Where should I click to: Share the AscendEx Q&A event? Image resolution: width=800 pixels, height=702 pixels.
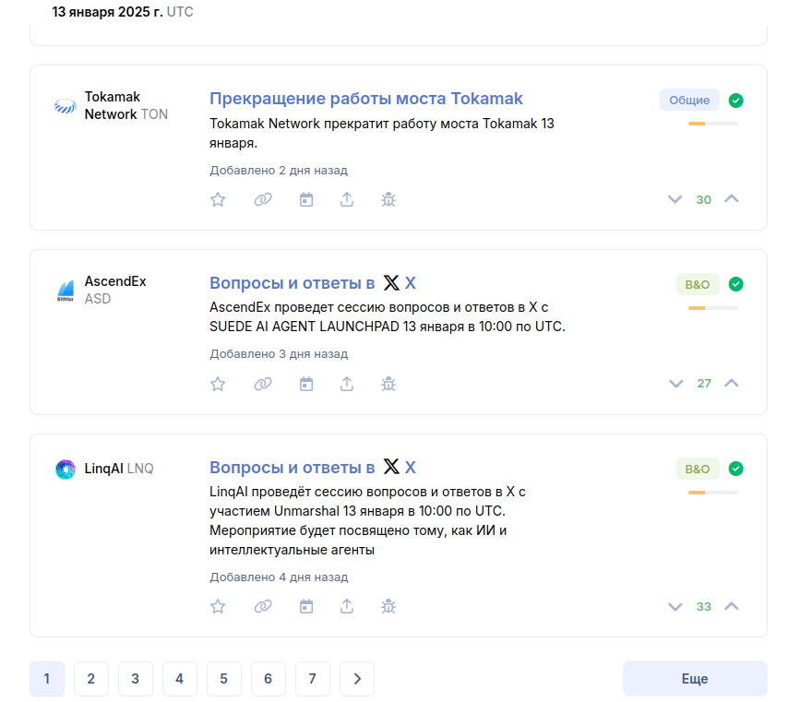pos(347,384)
